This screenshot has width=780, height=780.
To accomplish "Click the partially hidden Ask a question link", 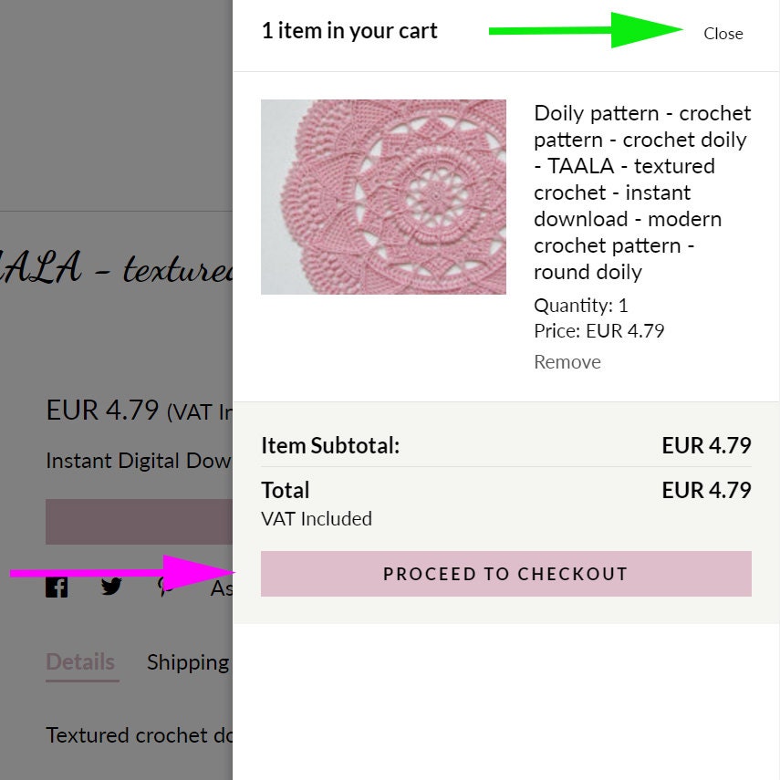I will pos(222,588).
